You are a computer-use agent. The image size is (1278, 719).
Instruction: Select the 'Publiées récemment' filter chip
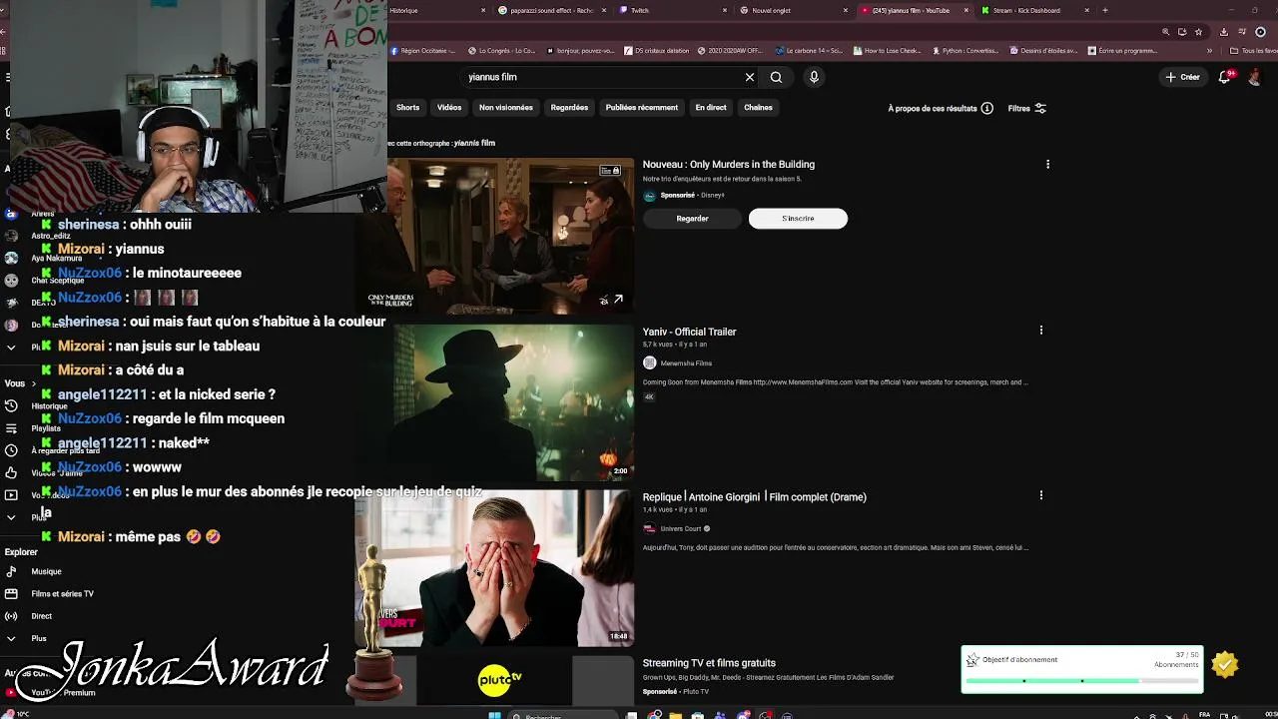(641, 107)
